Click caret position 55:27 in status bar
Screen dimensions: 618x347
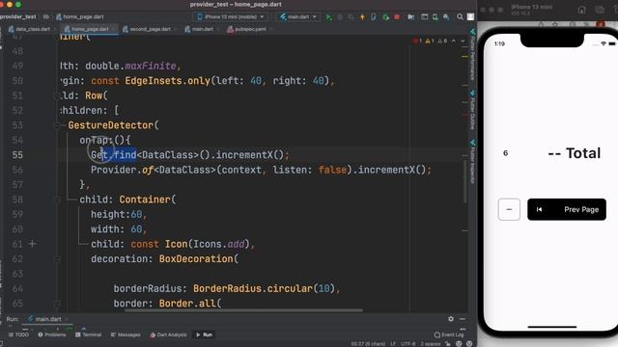click(368, 344)
